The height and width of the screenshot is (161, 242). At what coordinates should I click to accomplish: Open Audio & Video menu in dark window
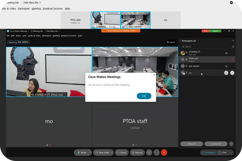[34, 36]
